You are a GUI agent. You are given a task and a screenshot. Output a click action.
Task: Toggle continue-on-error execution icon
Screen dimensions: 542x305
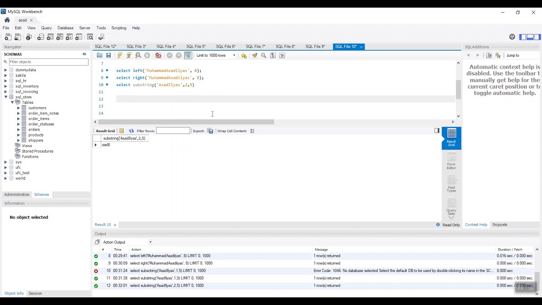tap(158, 55)
